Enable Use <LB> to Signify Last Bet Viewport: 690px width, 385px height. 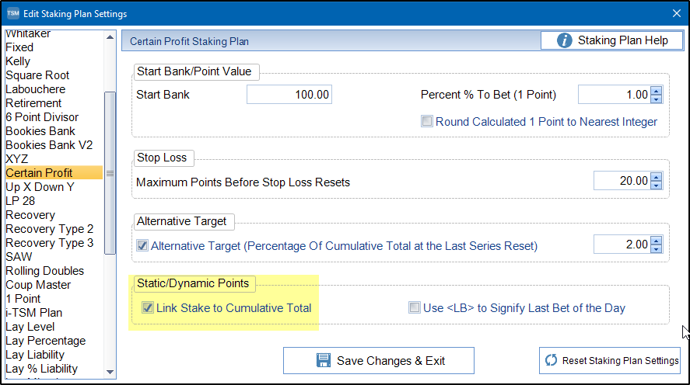coord(415,308)
